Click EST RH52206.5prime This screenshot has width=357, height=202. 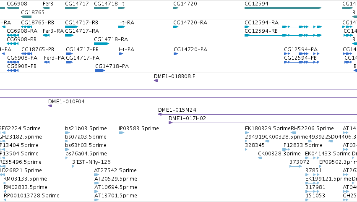pyautogui.click(x=312, y=129)
